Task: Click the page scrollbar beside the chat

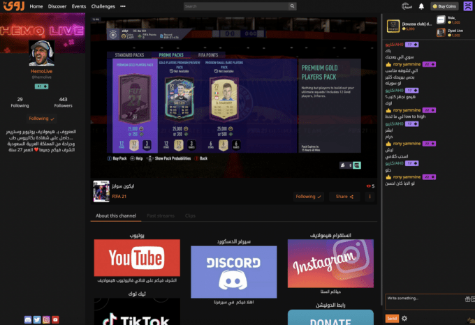Action: point(381,160)
